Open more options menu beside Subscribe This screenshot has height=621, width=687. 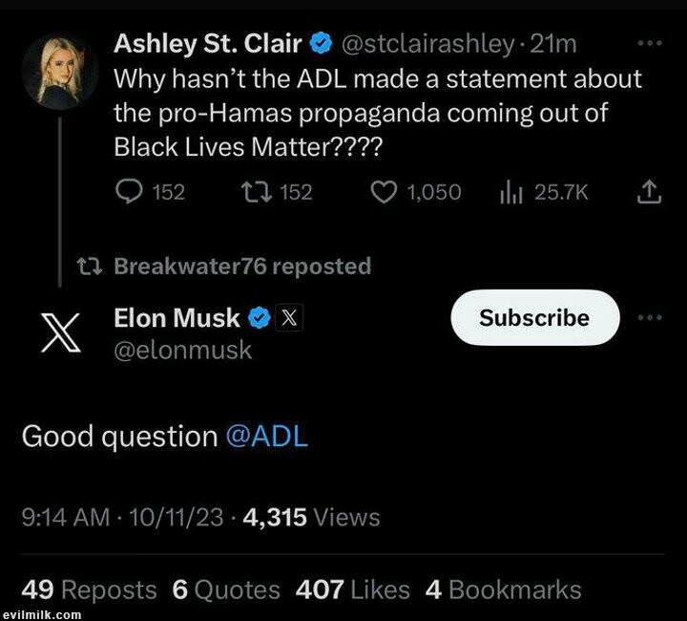[649, 317]
